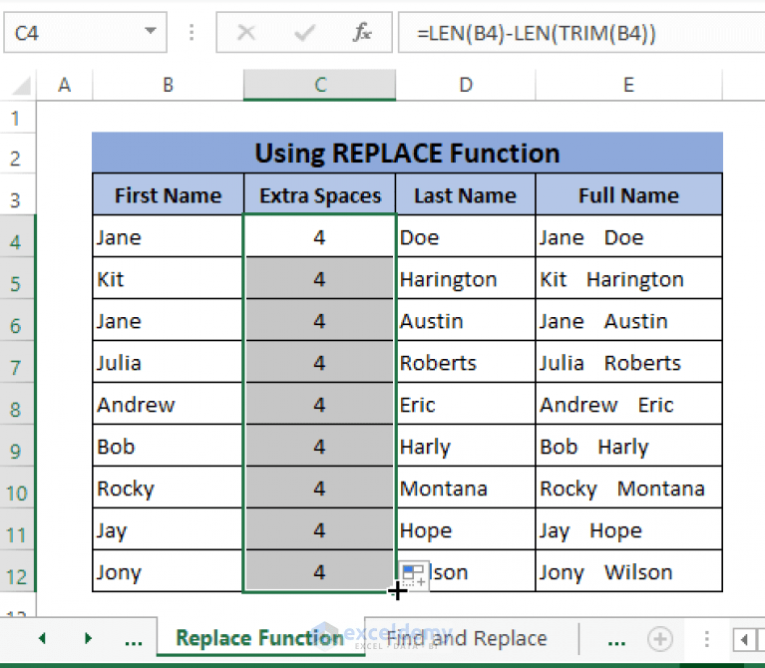The height and width of the screenshot is (668, 765).
Task: Click the Insert Function fx icon
Action: tap(362, 33)
